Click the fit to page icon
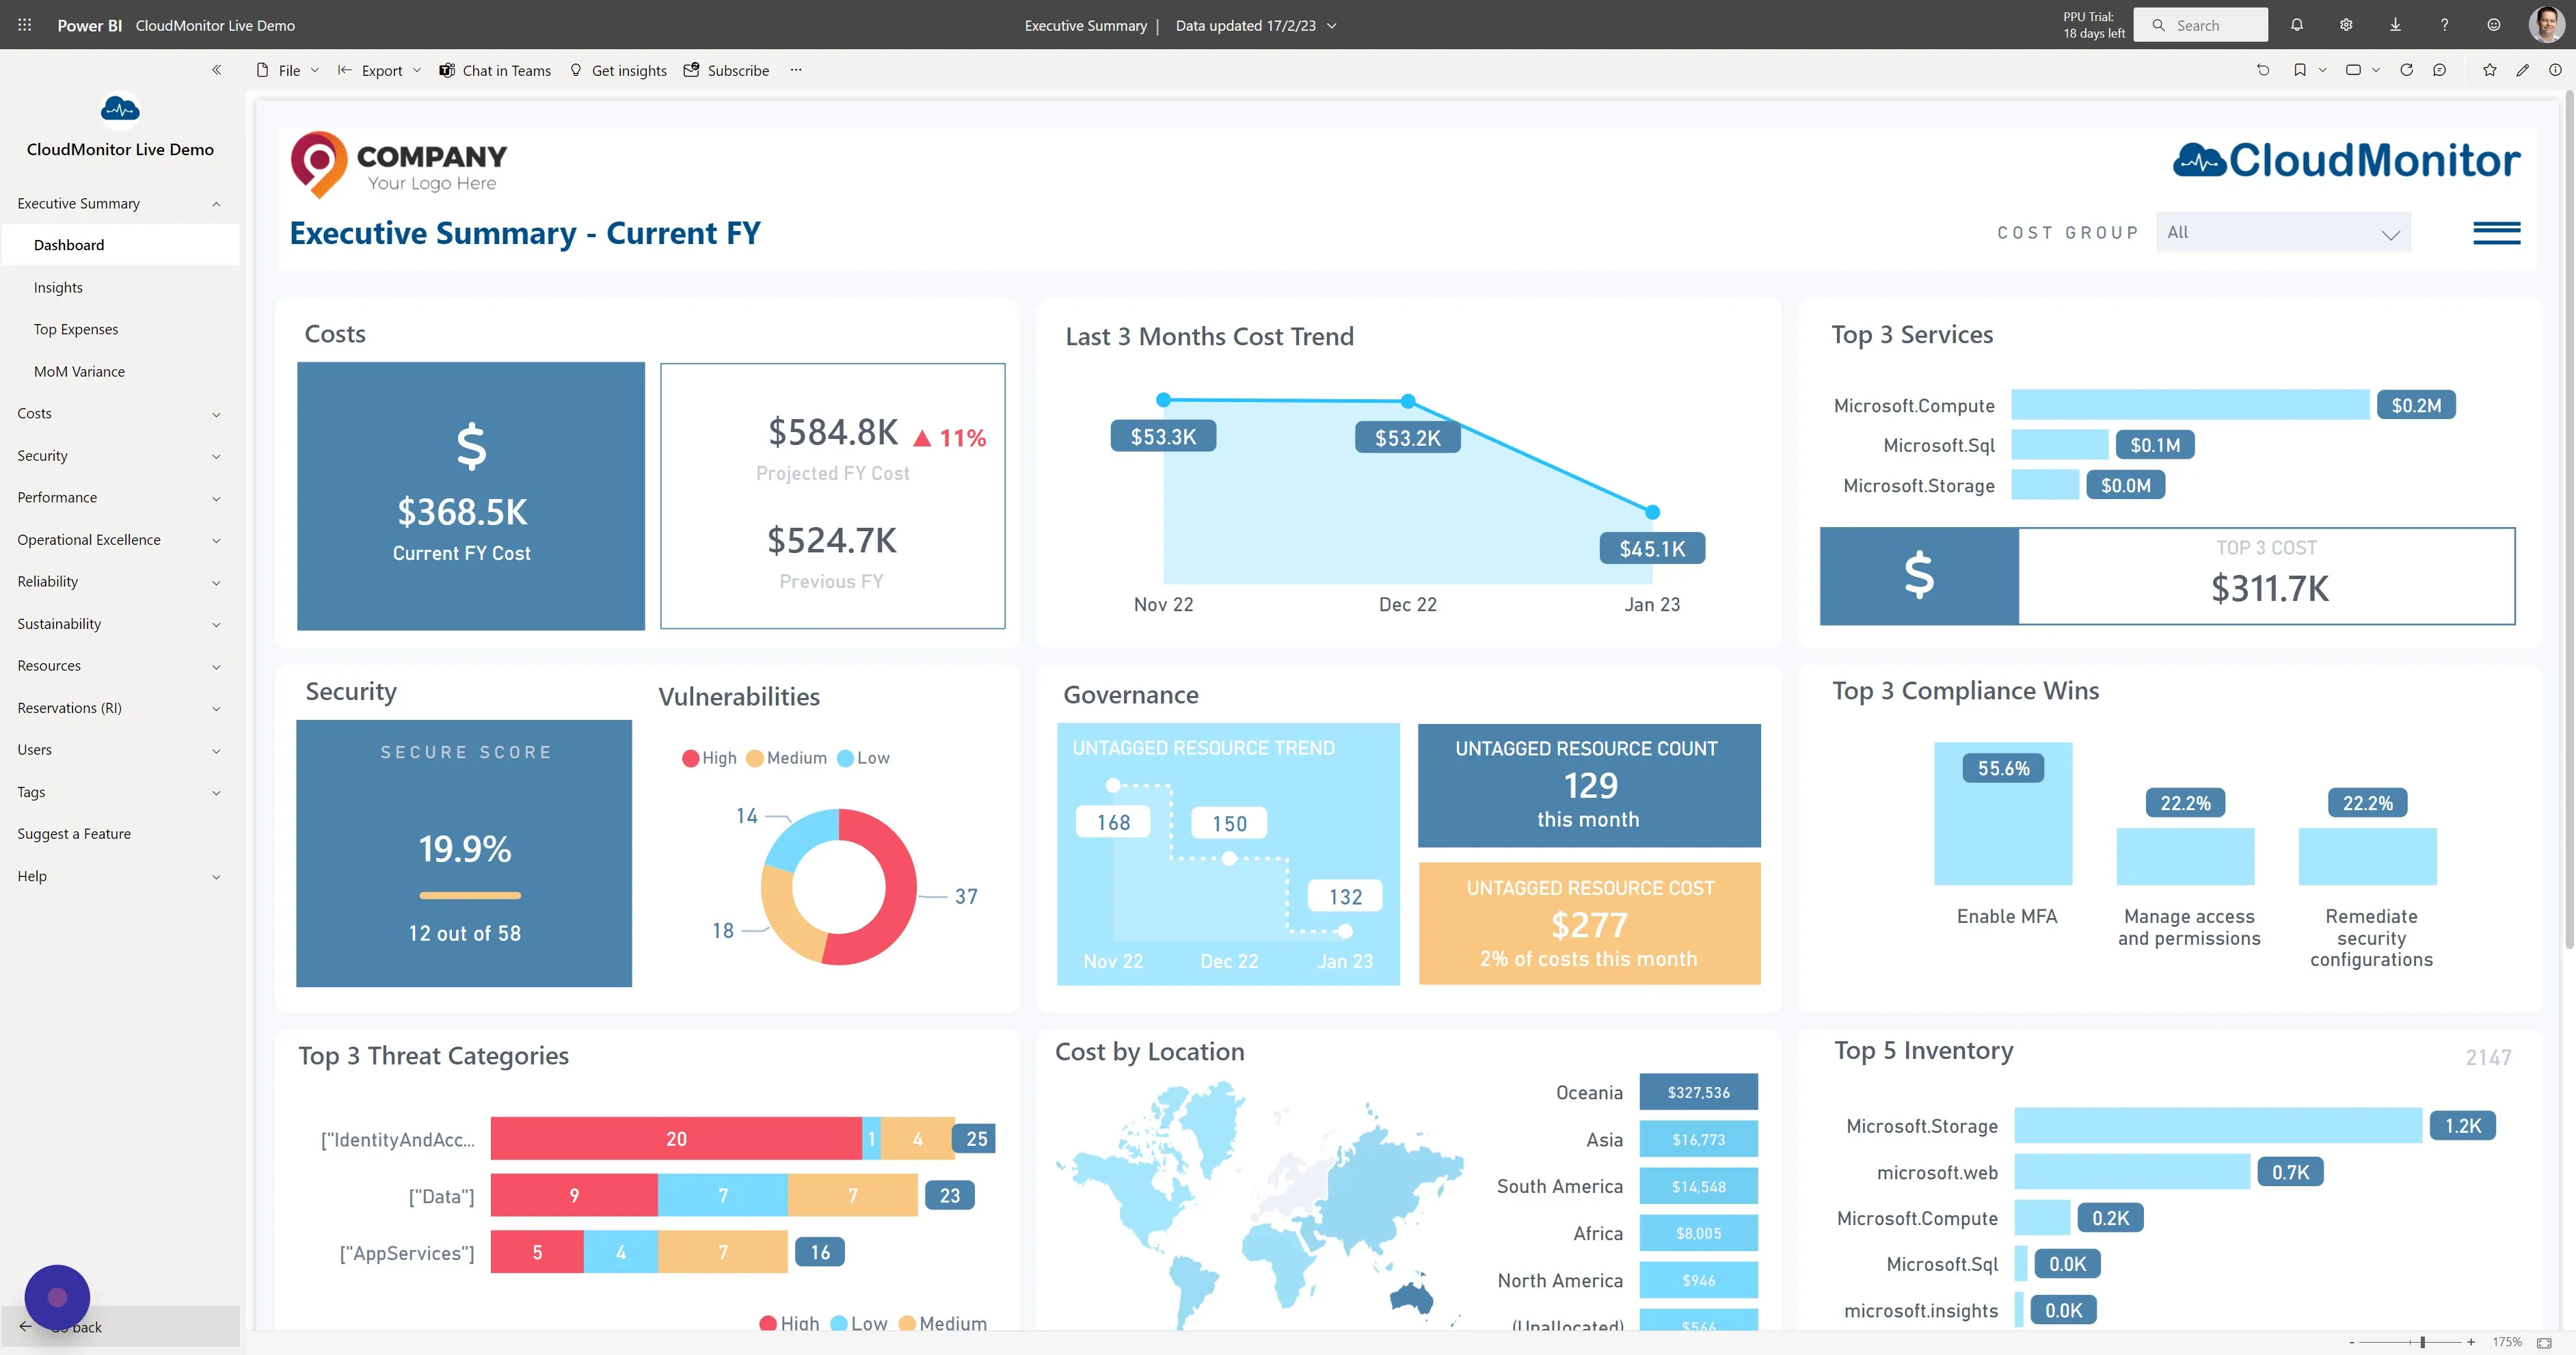The width and height of the screenshot is (2576, 1355). (x=2544, y=1342)
